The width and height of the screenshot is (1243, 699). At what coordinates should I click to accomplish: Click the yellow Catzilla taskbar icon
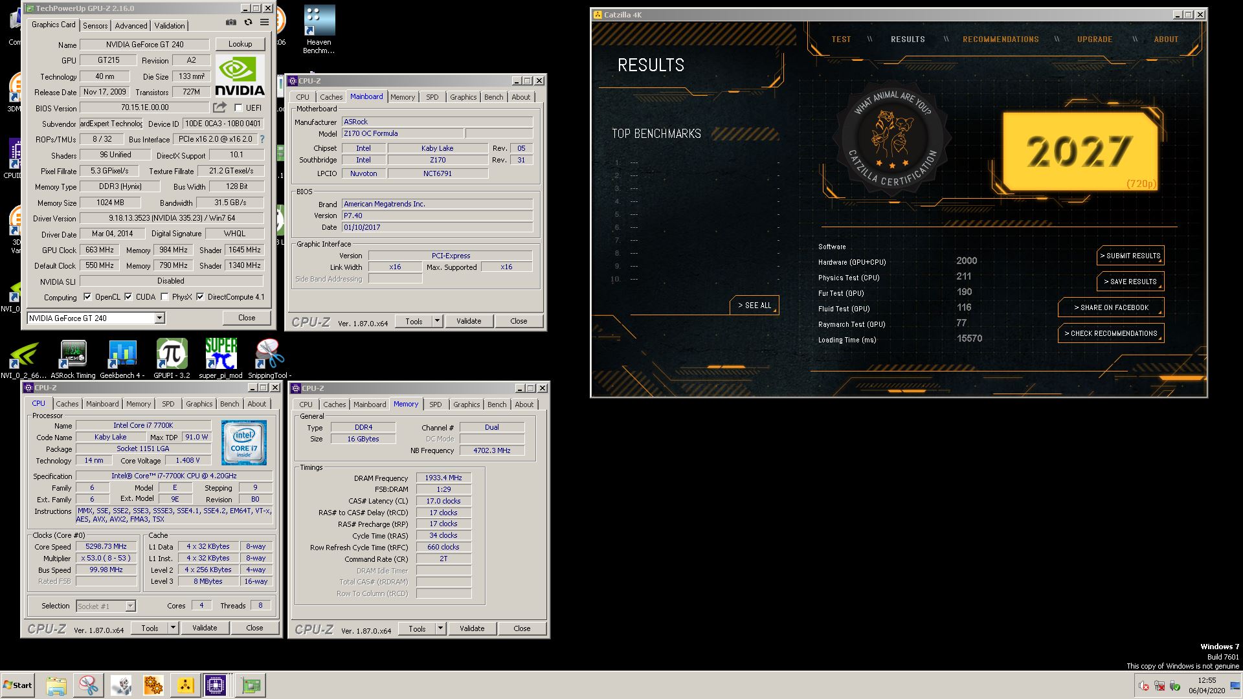pos(185,685)
